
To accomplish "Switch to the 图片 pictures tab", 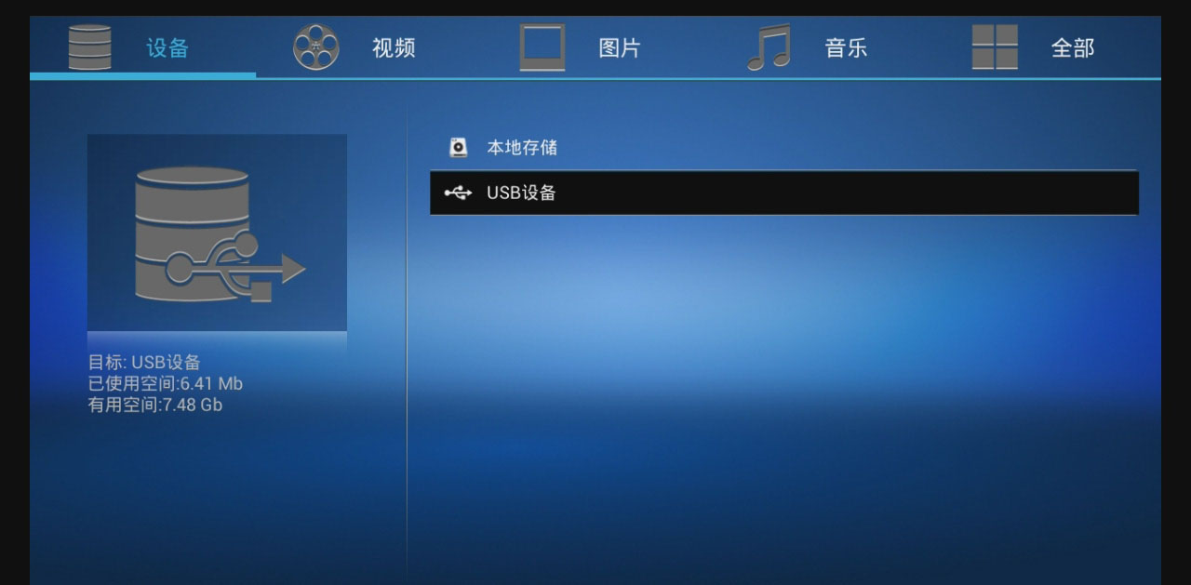I will (x=595, y=47).
